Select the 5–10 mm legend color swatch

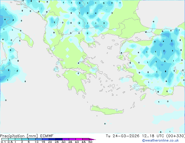pos(32,139)
